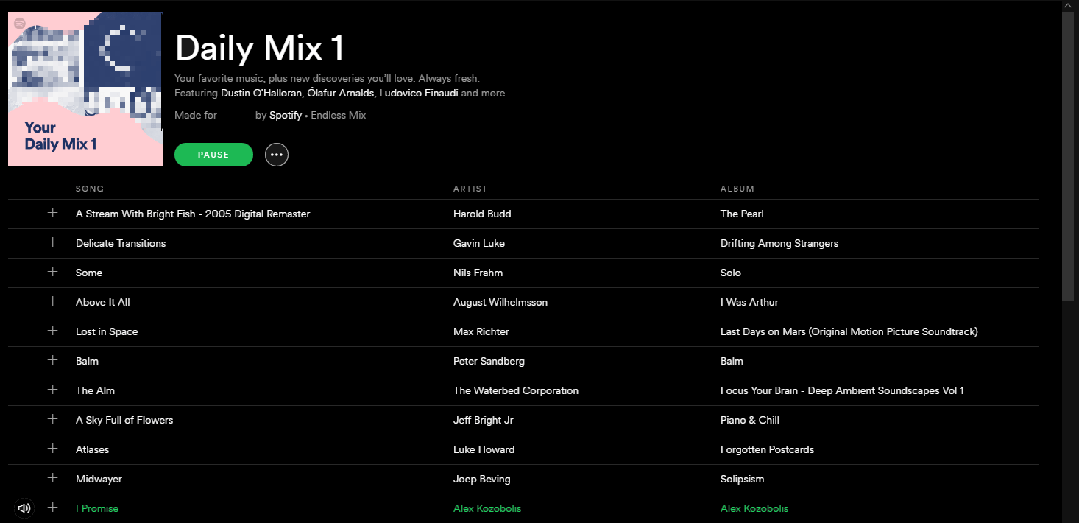Open artist Gavin Luke
Viewport: 1079px width, 523px height.
pos(479,243)
